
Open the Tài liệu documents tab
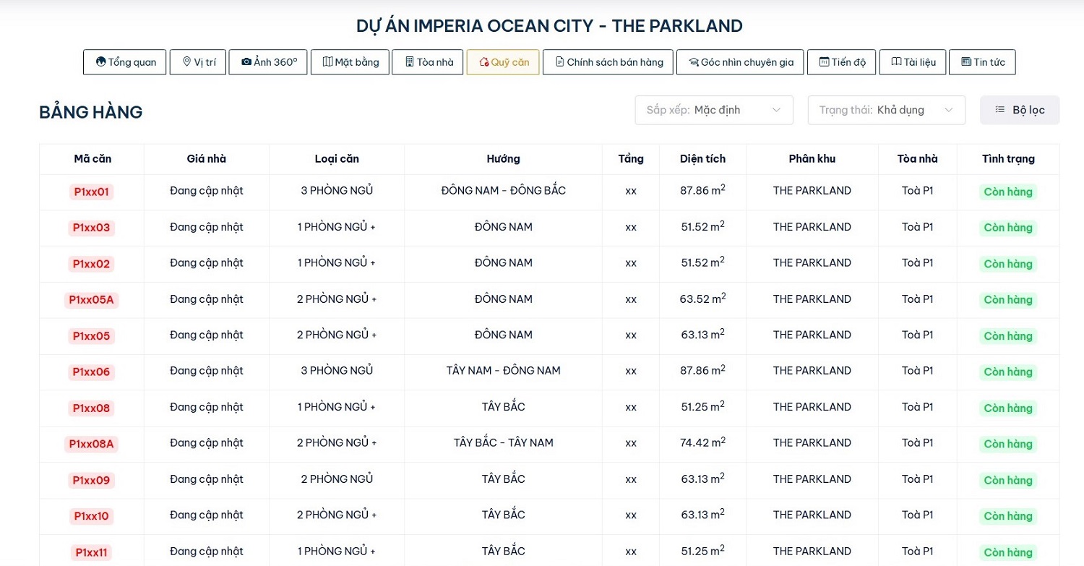[913, 62]
